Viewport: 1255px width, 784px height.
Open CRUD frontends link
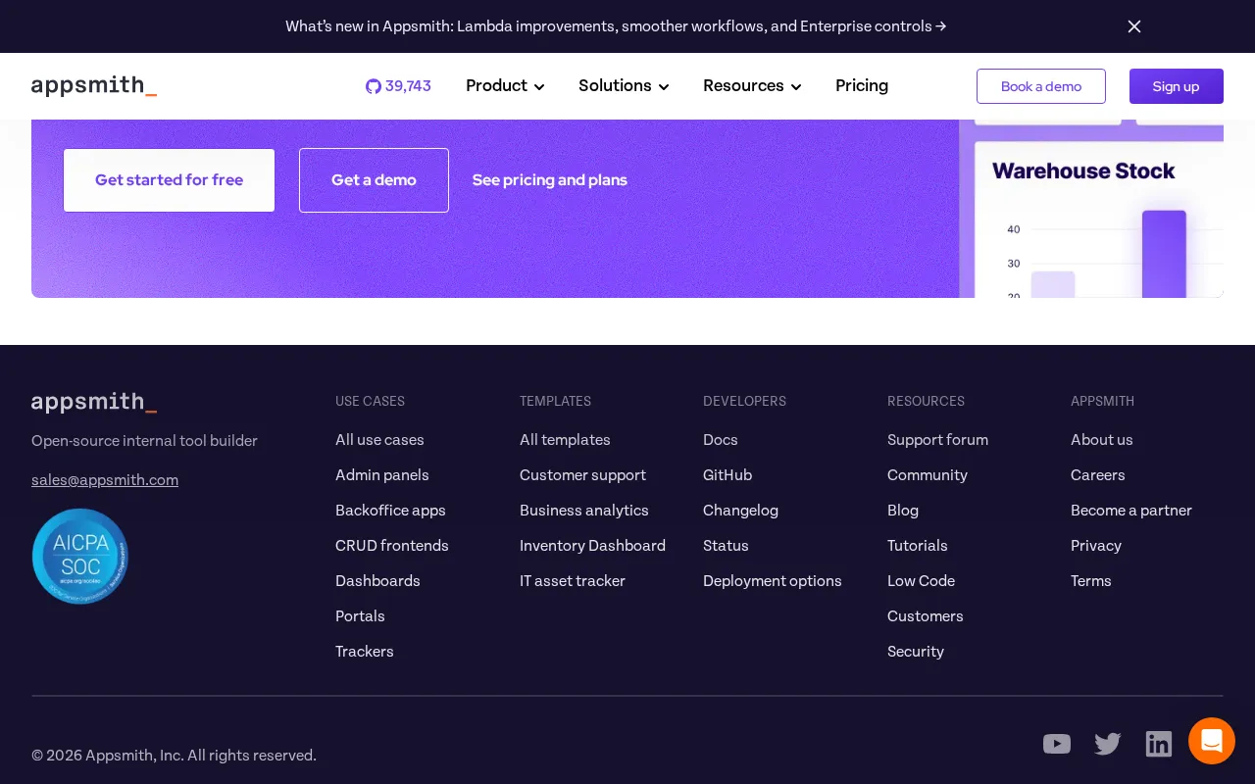(392, 546)
